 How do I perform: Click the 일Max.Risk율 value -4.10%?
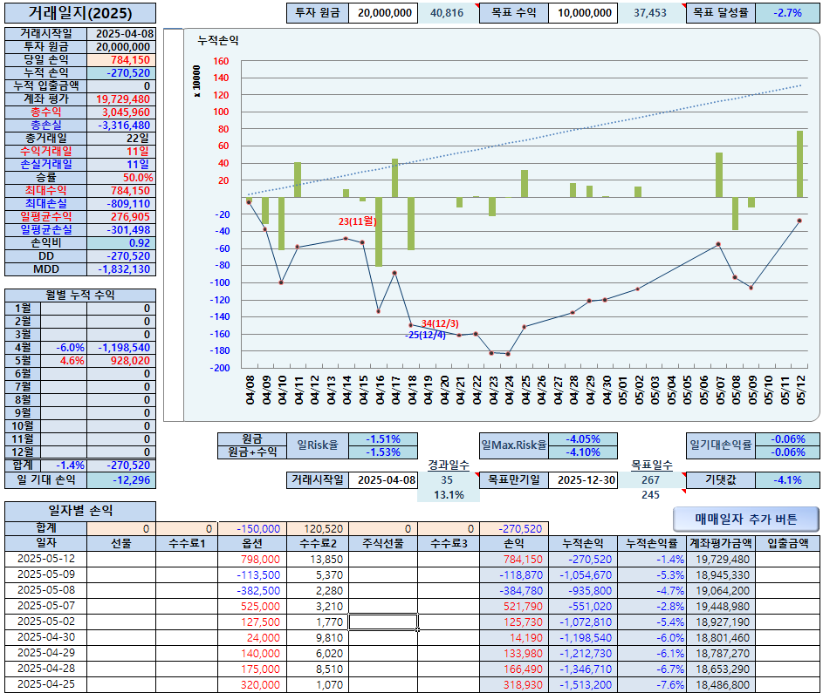point(583,452)
